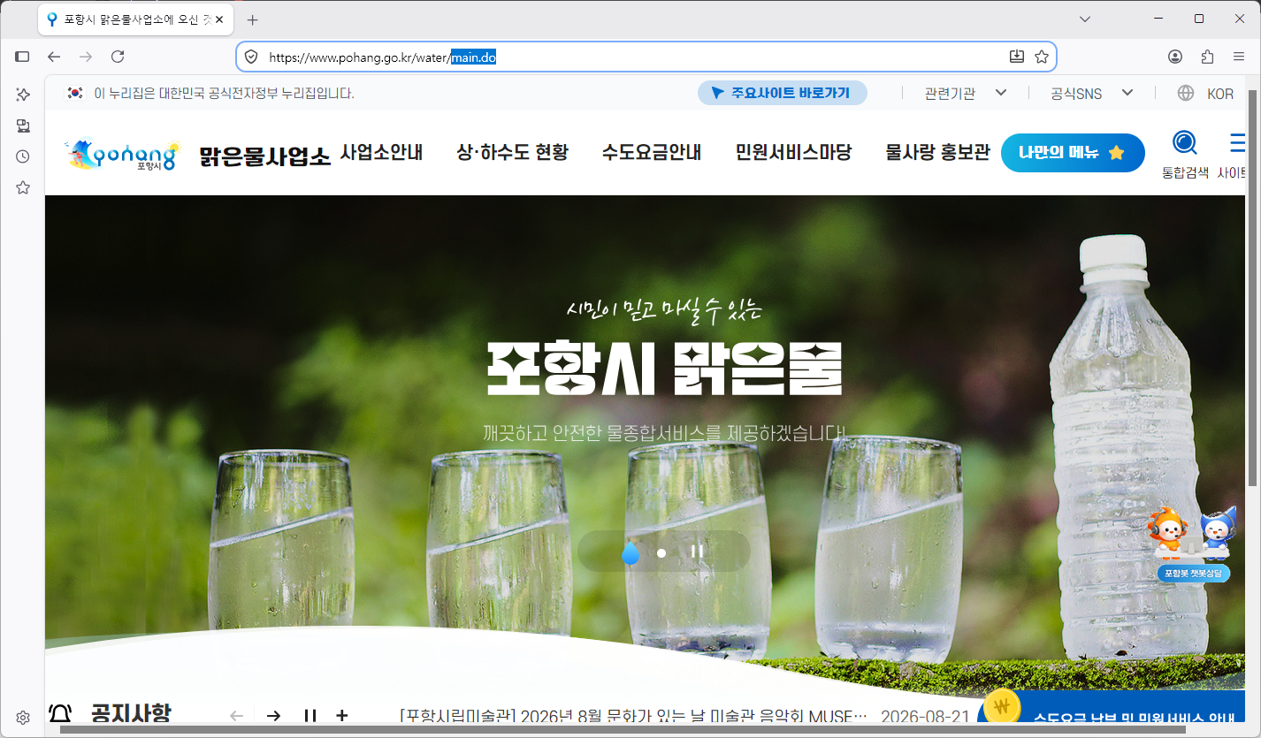The image size is (1261, 738).
Task: Open the 사업소안내 menu
Action: [381, 152]
